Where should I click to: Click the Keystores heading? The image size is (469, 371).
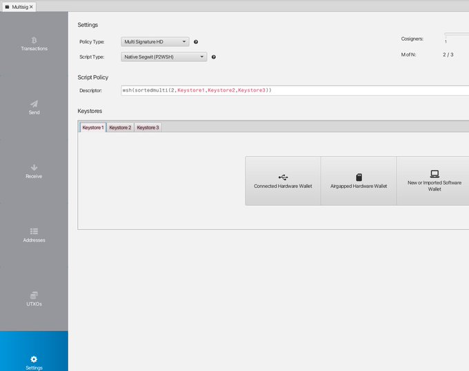(x=90, y=111)
